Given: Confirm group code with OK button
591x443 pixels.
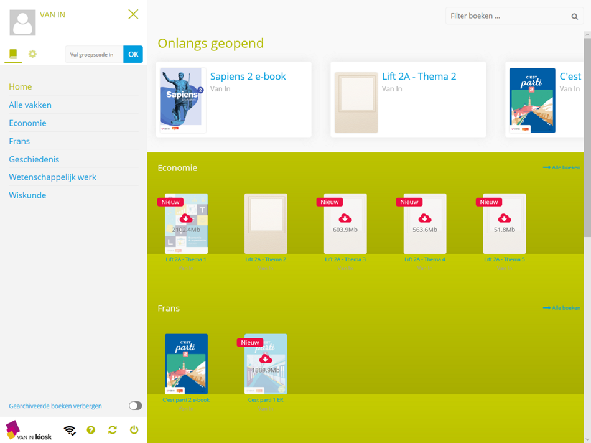Looking at the screenshot, I should click(x=133, y=54).
